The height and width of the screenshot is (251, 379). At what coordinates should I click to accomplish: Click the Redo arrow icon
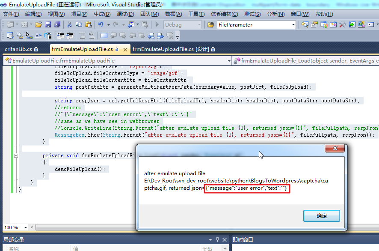click(x=116, y=25)
